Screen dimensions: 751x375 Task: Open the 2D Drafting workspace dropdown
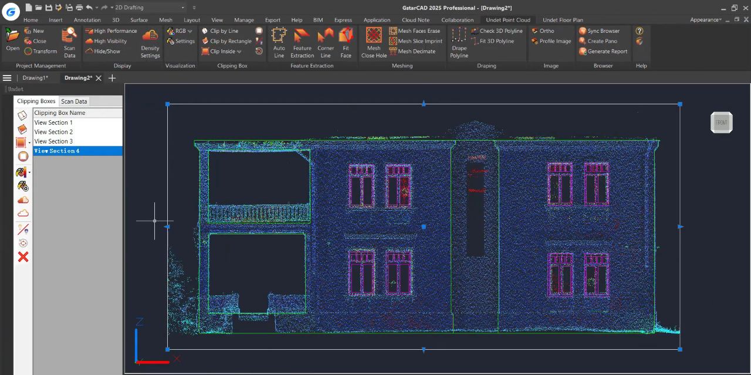(149, 8)
